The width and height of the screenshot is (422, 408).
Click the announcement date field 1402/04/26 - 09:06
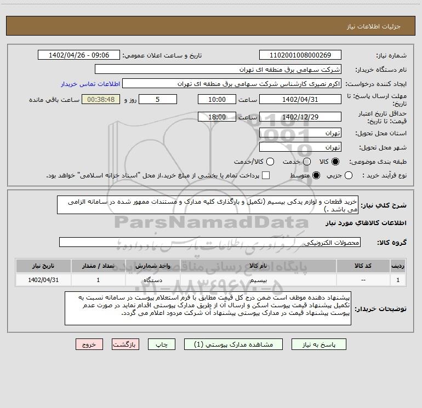(x=79, y=55)
